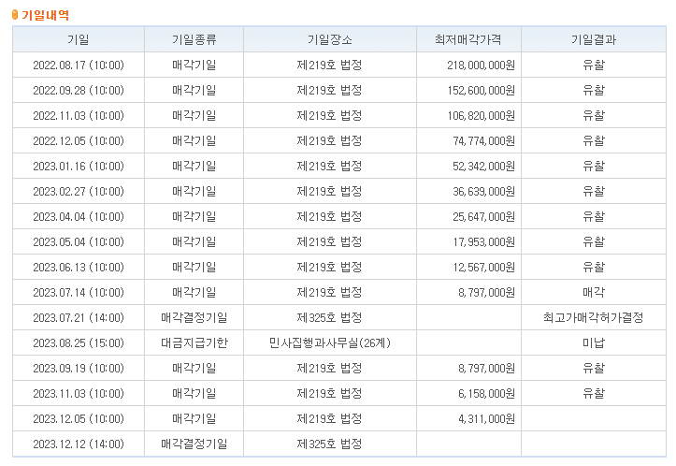The width and height of the screenshot is (676, 466).
Task: Click date 2023.07.21 (14:00)
Action: [79, 317]
